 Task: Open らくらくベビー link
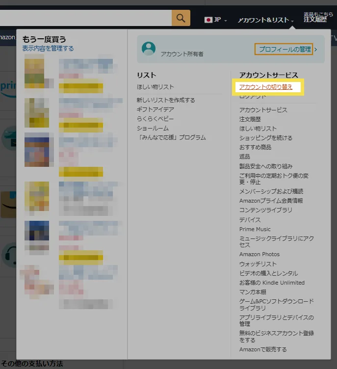click(156, 119)
